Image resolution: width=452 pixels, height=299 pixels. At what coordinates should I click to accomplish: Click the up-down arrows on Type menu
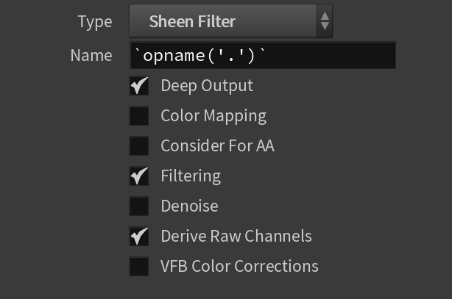click(325, 21)
